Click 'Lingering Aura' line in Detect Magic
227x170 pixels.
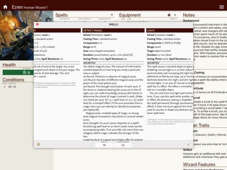[x=113, y=140]
